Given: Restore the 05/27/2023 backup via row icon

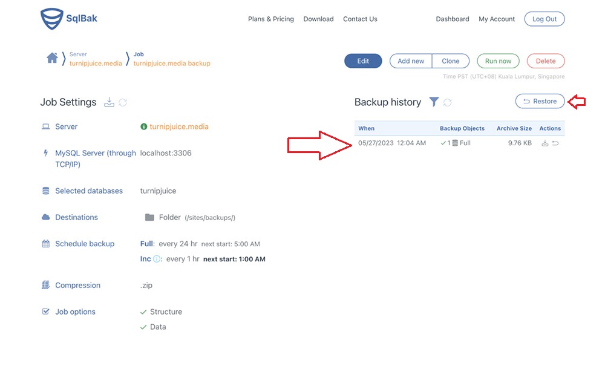Looking at the screenshot, I should pyautogui.click(x=555, y=143).
